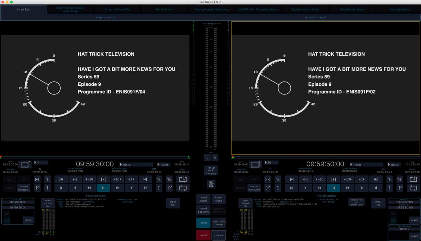Image resolution: width=421 pixels, height=241 pixels.
Task: Switch to the Extract Audio to File tab
Action: click(117, 9)
